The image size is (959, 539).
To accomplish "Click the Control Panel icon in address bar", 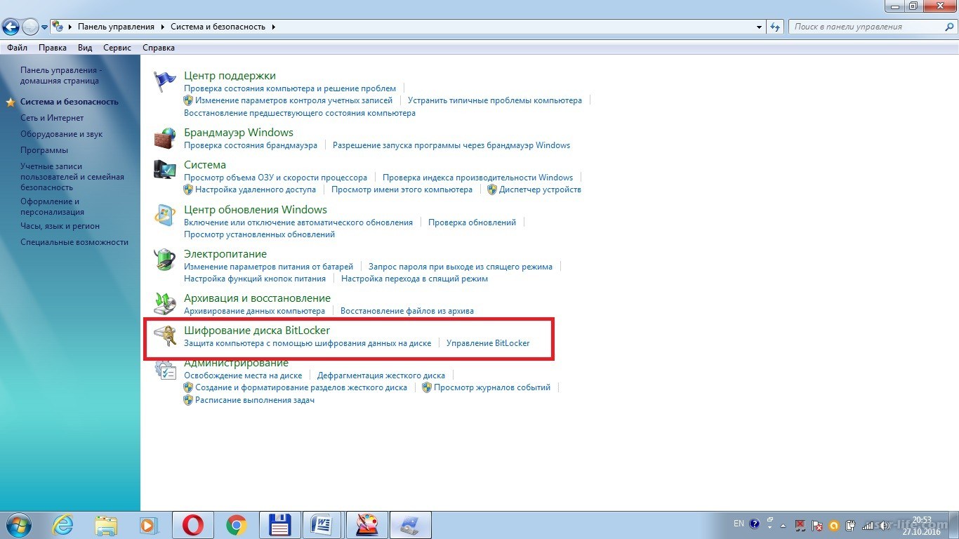I will click(x=59, y=27).
